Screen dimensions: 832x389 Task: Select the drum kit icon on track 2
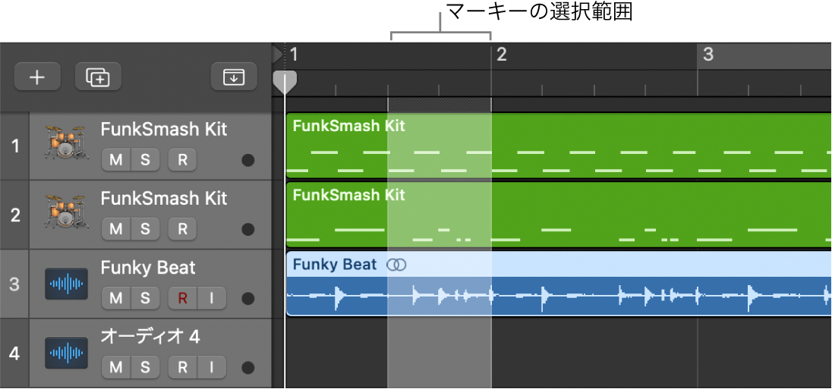point(66,212)
